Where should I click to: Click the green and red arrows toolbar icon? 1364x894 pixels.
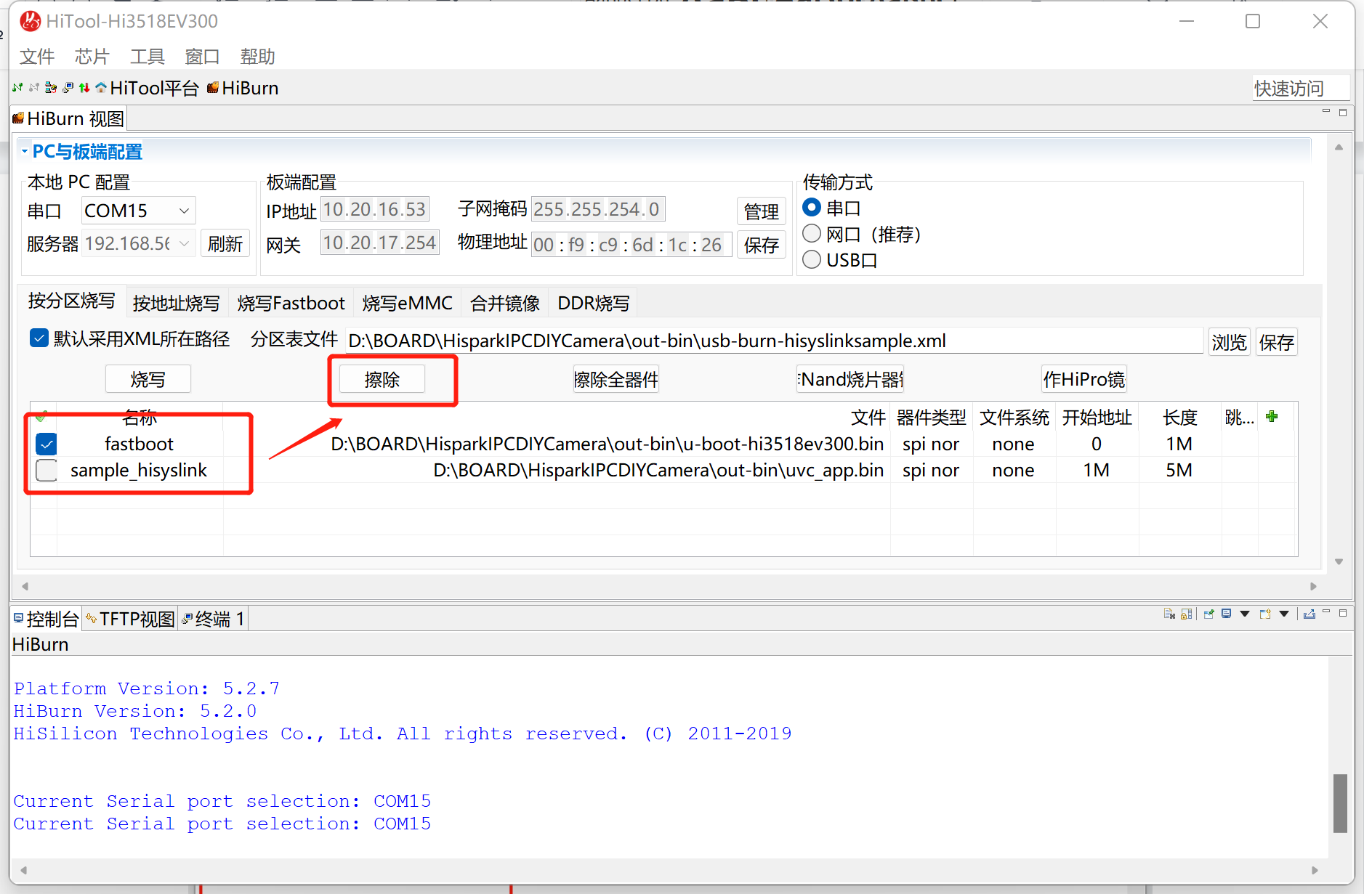click(x=84, y=88)
